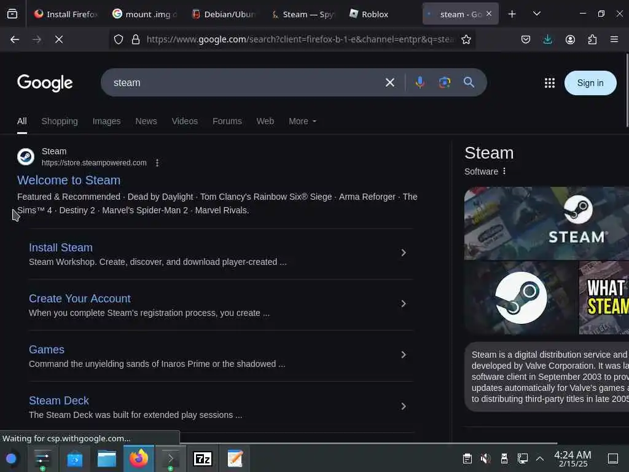Screen dimensions: 629x472
Task: Switch to Install Firefox tab
Action: [66, 14]
